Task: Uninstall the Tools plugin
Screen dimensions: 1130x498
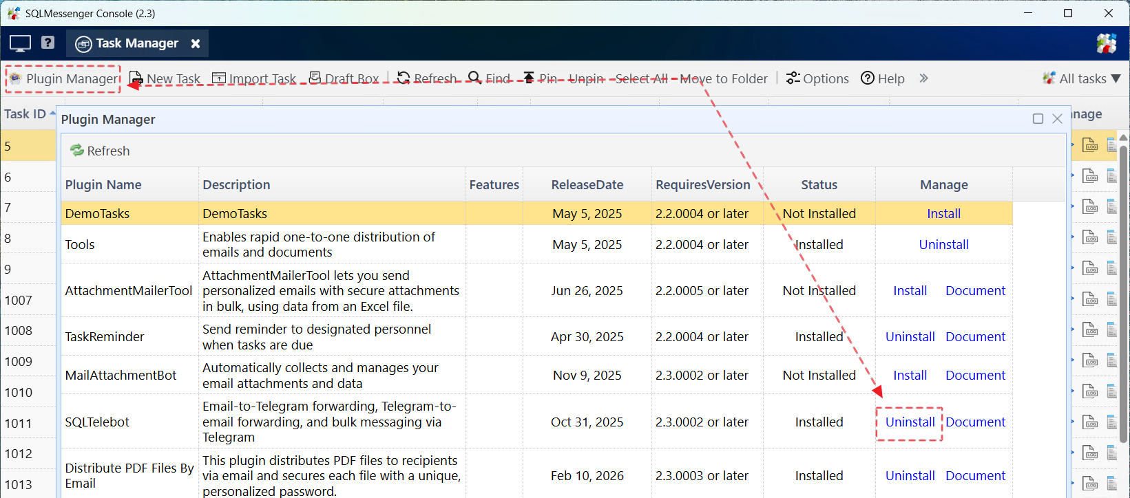Action: pyautogui.click(x=943, y=244)
